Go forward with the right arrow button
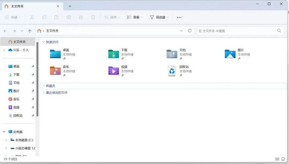The height and width of the screenshot is (164, 289). tap(14, 31)
